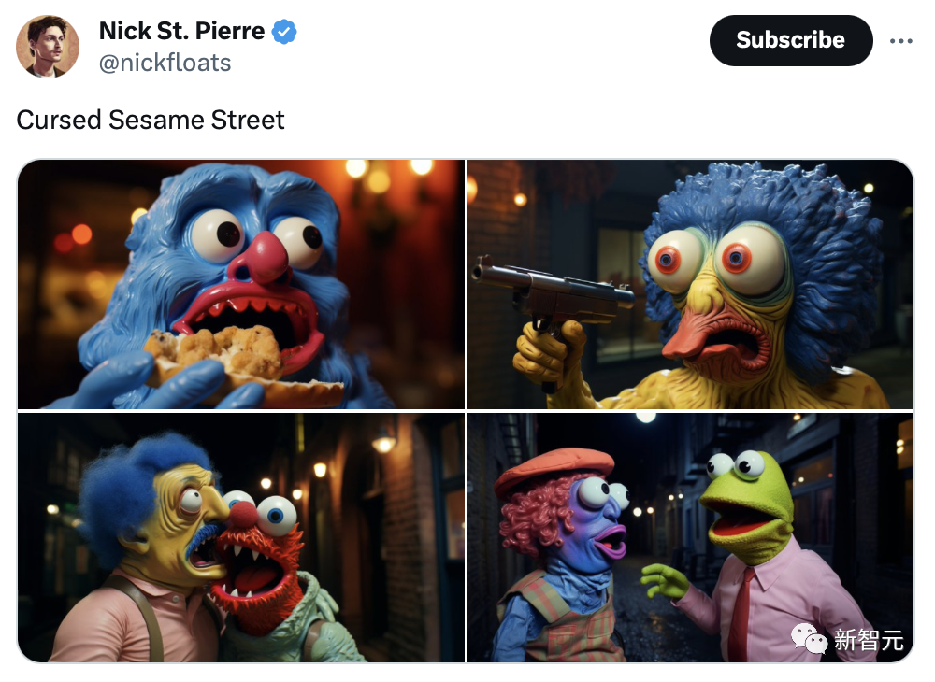The height and width of the screenshot is (682, 935).
Task: Open the Nick St. Pierre display name link
Action: click(x=181, y=31)
